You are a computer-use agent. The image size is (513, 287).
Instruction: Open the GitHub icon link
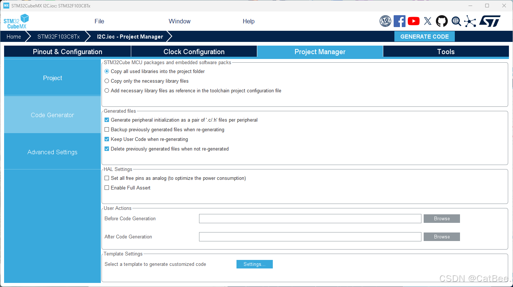point(442,21)
